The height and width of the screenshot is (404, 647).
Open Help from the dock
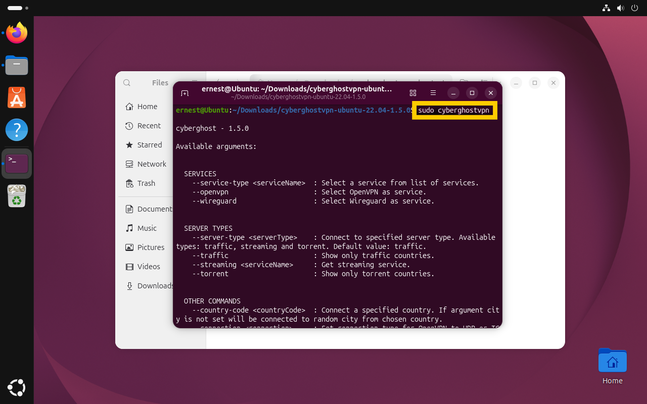tap(17, 130)
